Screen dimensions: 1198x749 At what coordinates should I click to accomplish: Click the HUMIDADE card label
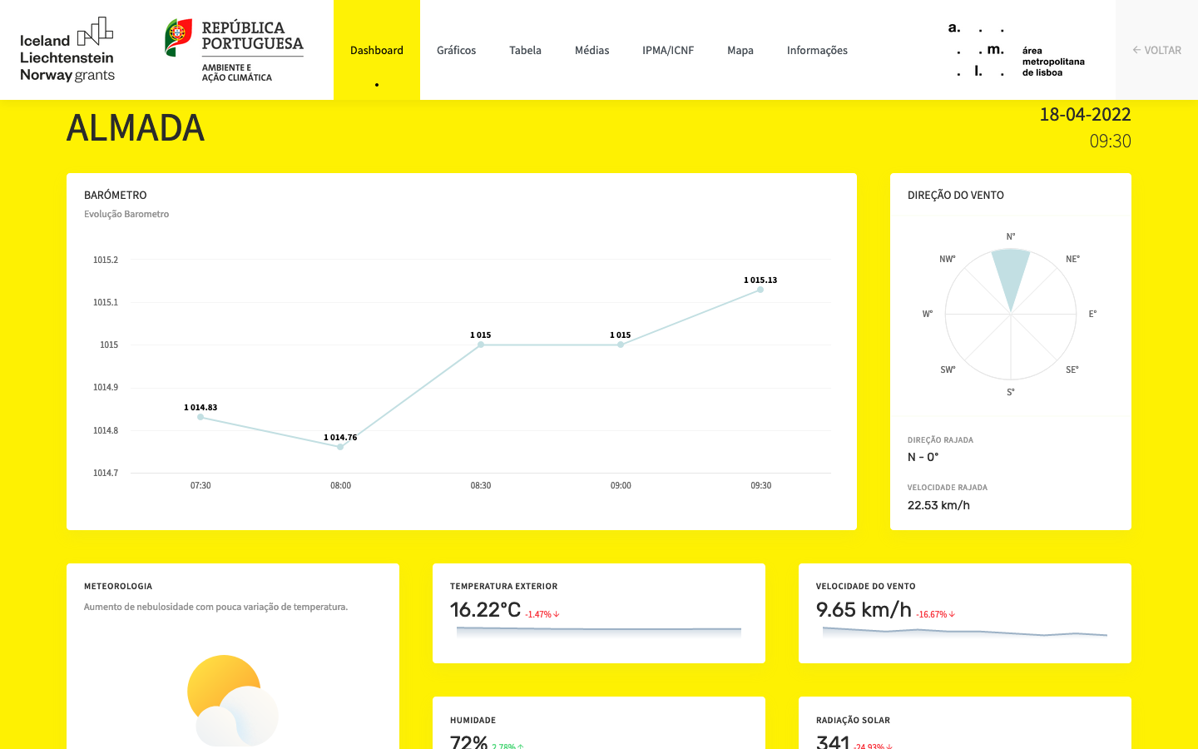coord(473,721)
